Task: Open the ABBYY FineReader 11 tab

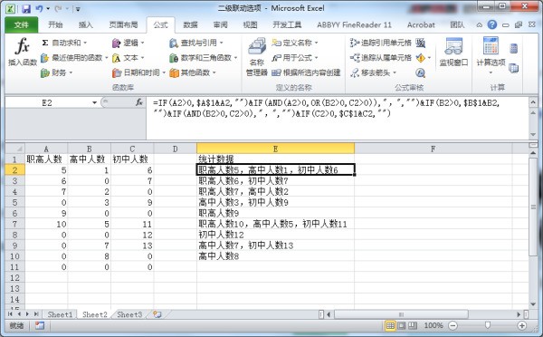Action: coord(354,24)
